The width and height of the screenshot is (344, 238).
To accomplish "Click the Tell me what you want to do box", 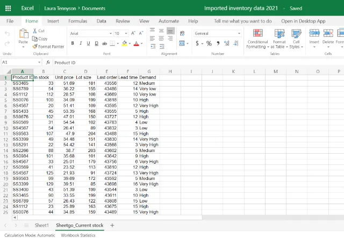I will point(243,21).
